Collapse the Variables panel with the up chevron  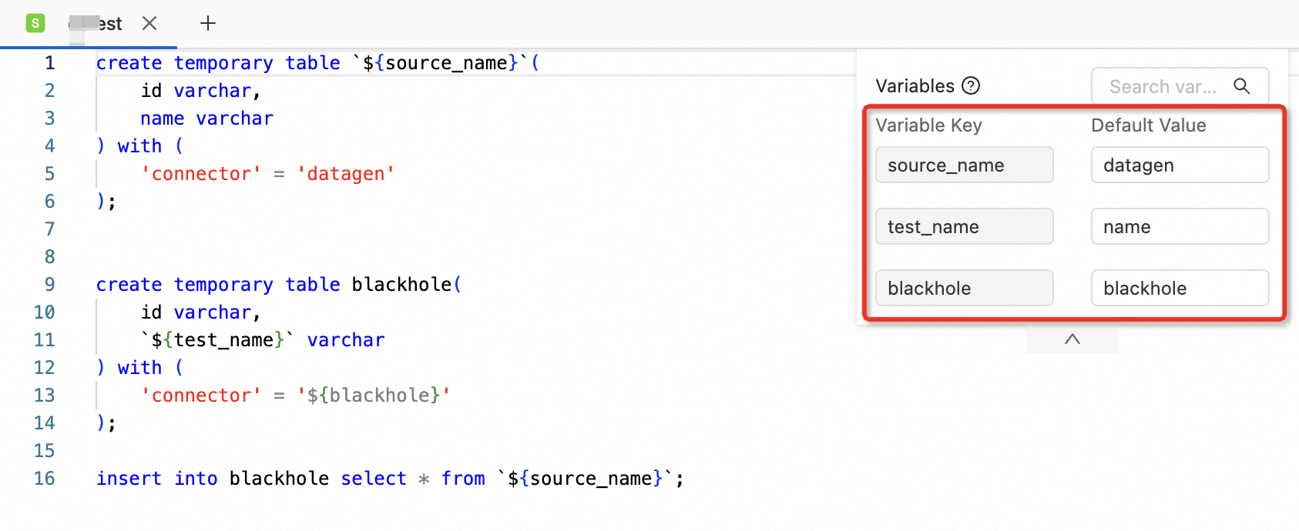tap(1072, 339)
